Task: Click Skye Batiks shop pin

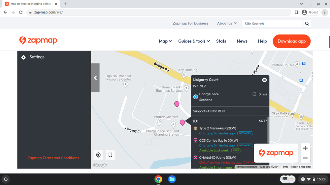Action: coord(292,114)
